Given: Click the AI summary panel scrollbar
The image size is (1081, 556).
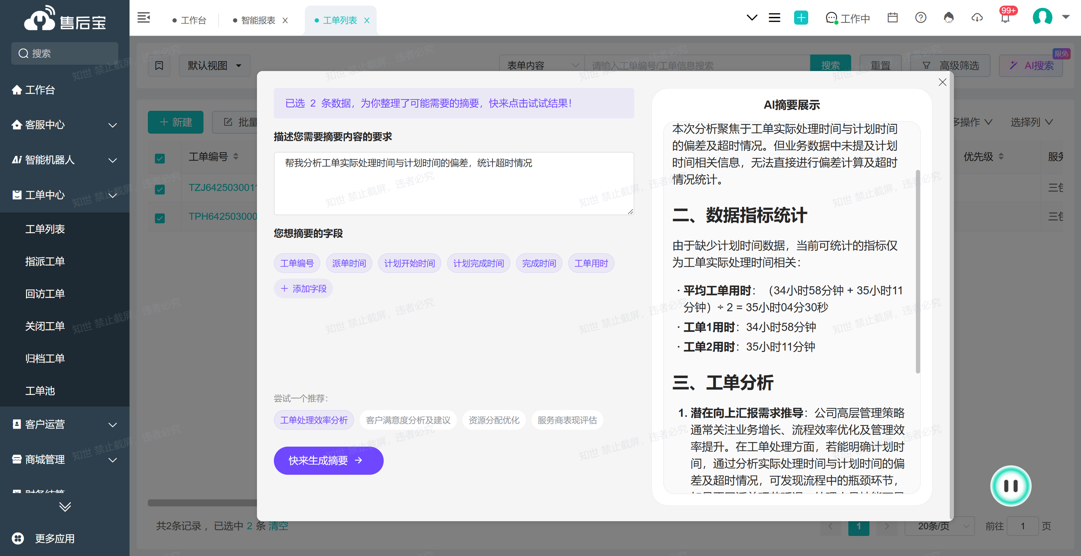Looking at the screenshot, I should [x=918, y=272].
